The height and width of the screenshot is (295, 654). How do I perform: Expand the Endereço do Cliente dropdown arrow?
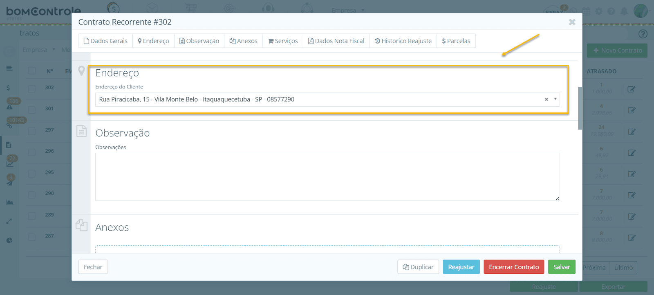555,99
